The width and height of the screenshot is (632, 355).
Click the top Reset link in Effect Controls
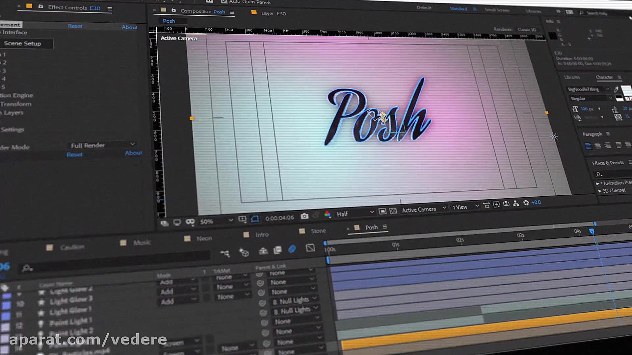75,26
